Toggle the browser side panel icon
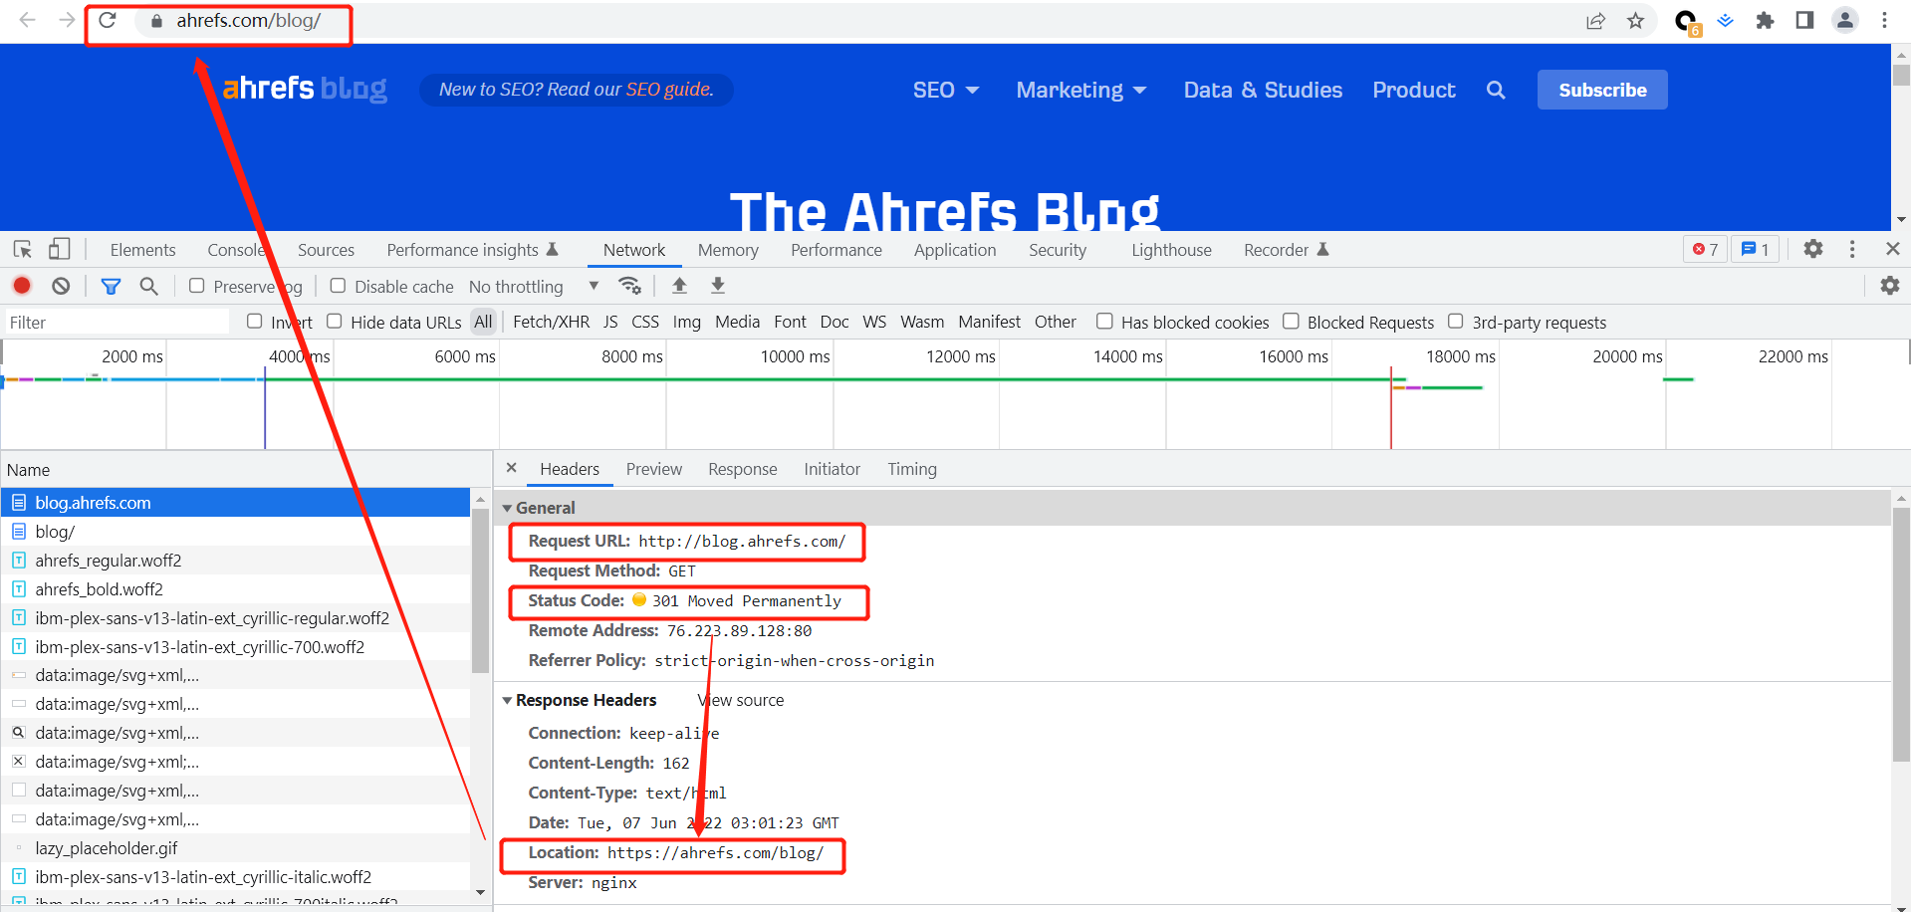 [1804, 21]
